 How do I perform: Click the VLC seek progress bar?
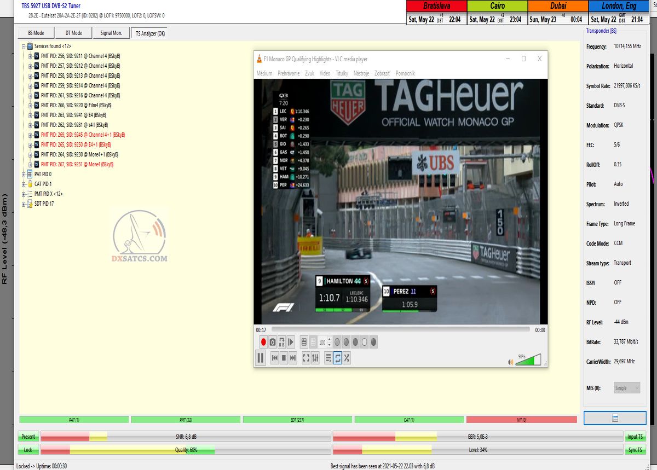(x=400, y=330)
